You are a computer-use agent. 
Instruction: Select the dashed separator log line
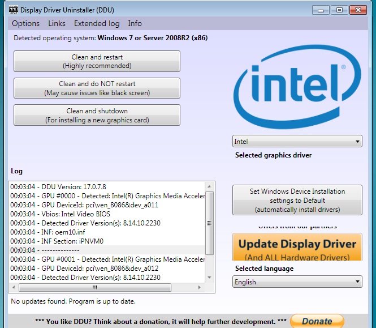point(107,250)
